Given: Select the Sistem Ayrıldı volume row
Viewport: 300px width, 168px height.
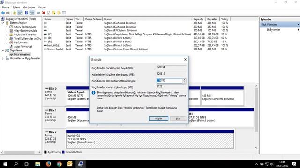Looking at the screenshot, I should tap(136, 49).
